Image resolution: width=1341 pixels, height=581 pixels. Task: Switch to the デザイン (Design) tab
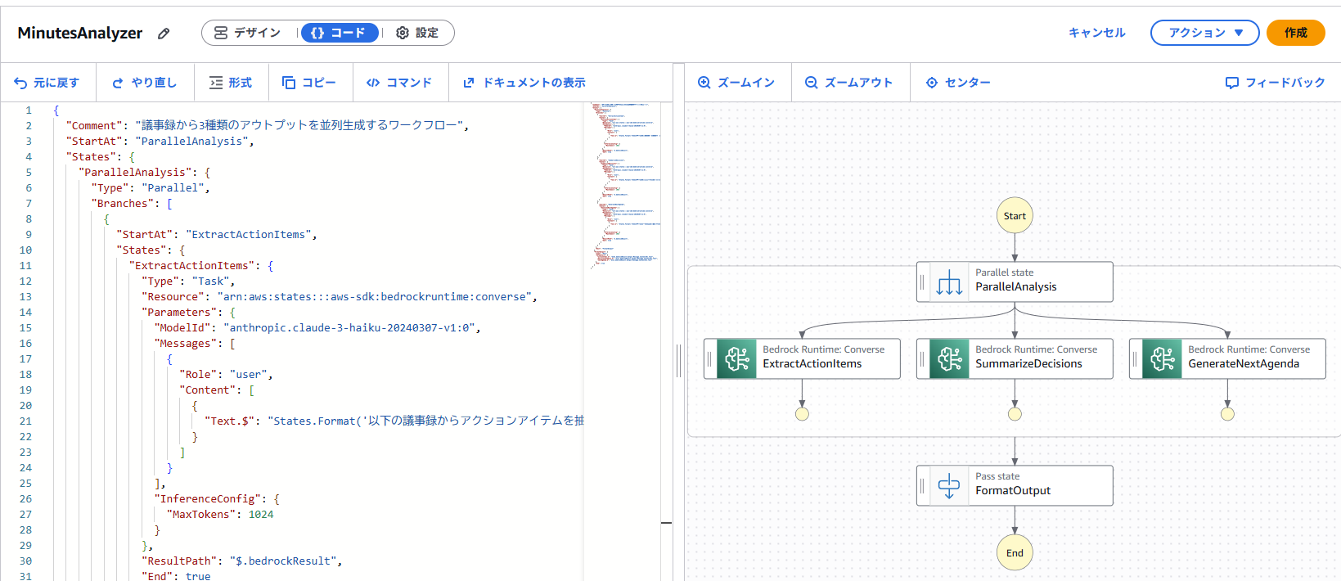[247, 33]
